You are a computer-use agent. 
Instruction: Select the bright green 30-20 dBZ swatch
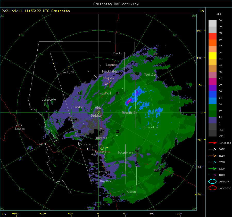(212, 107)
